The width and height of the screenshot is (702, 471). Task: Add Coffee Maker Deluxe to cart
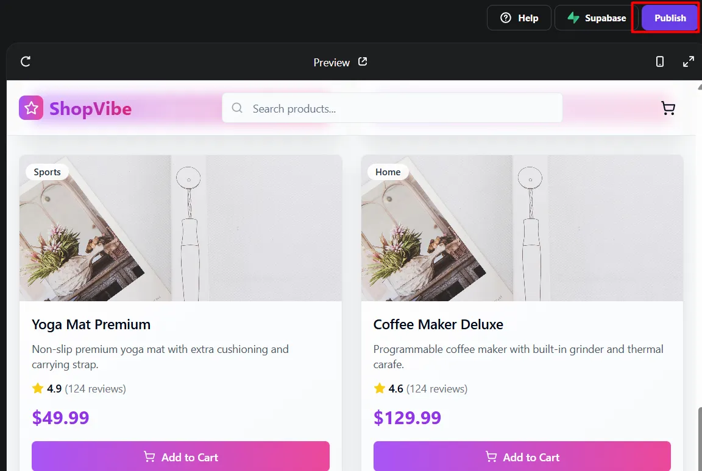pos(522,456)
